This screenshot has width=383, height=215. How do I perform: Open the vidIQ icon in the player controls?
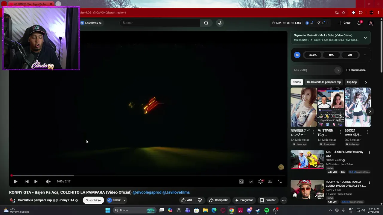coord(241,182)
